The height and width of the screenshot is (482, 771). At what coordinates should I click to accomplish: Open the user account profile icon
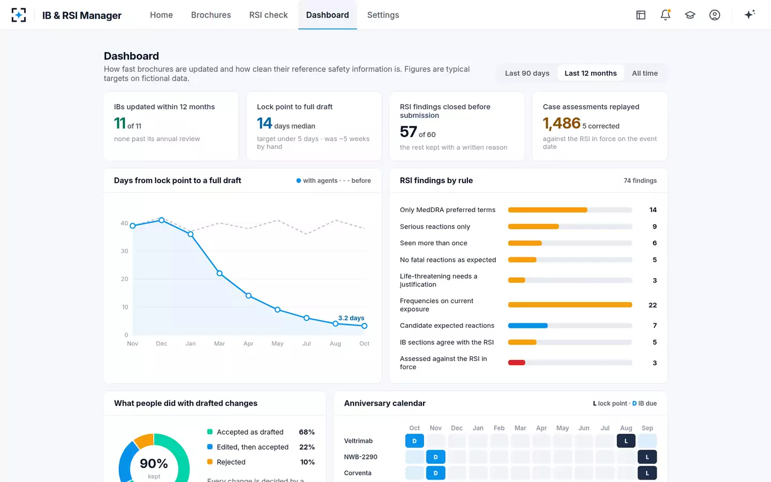pos(715,15)
